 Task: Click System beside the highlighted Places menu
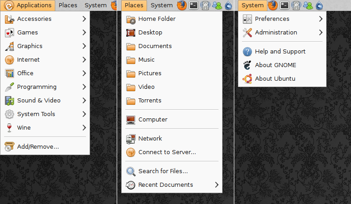click(161, 5)
